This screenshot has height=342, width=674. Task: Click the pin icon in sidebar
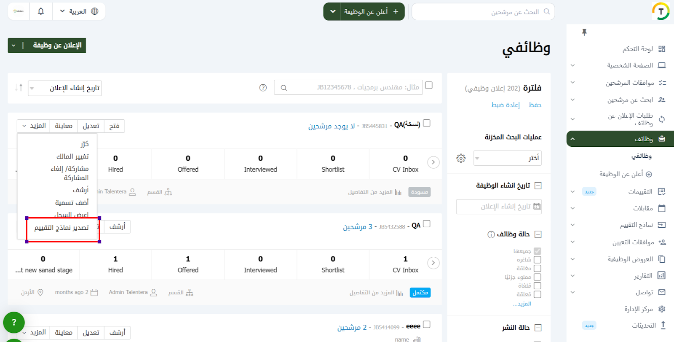pos(584,32)
